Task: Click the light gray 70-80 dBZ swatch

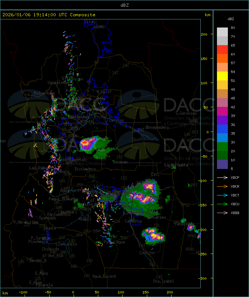Action: (222, 32)
